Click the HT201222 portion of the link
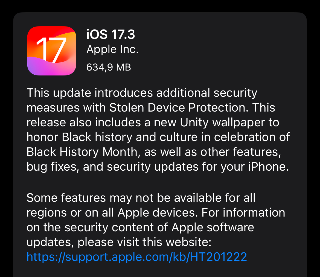This screenshot has height=277, width=320. pos(218,256)
